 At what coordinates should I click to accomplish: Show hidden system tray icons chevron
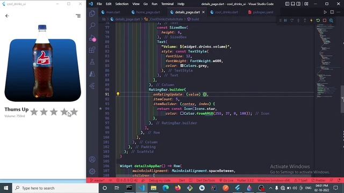tap(270, 188)
